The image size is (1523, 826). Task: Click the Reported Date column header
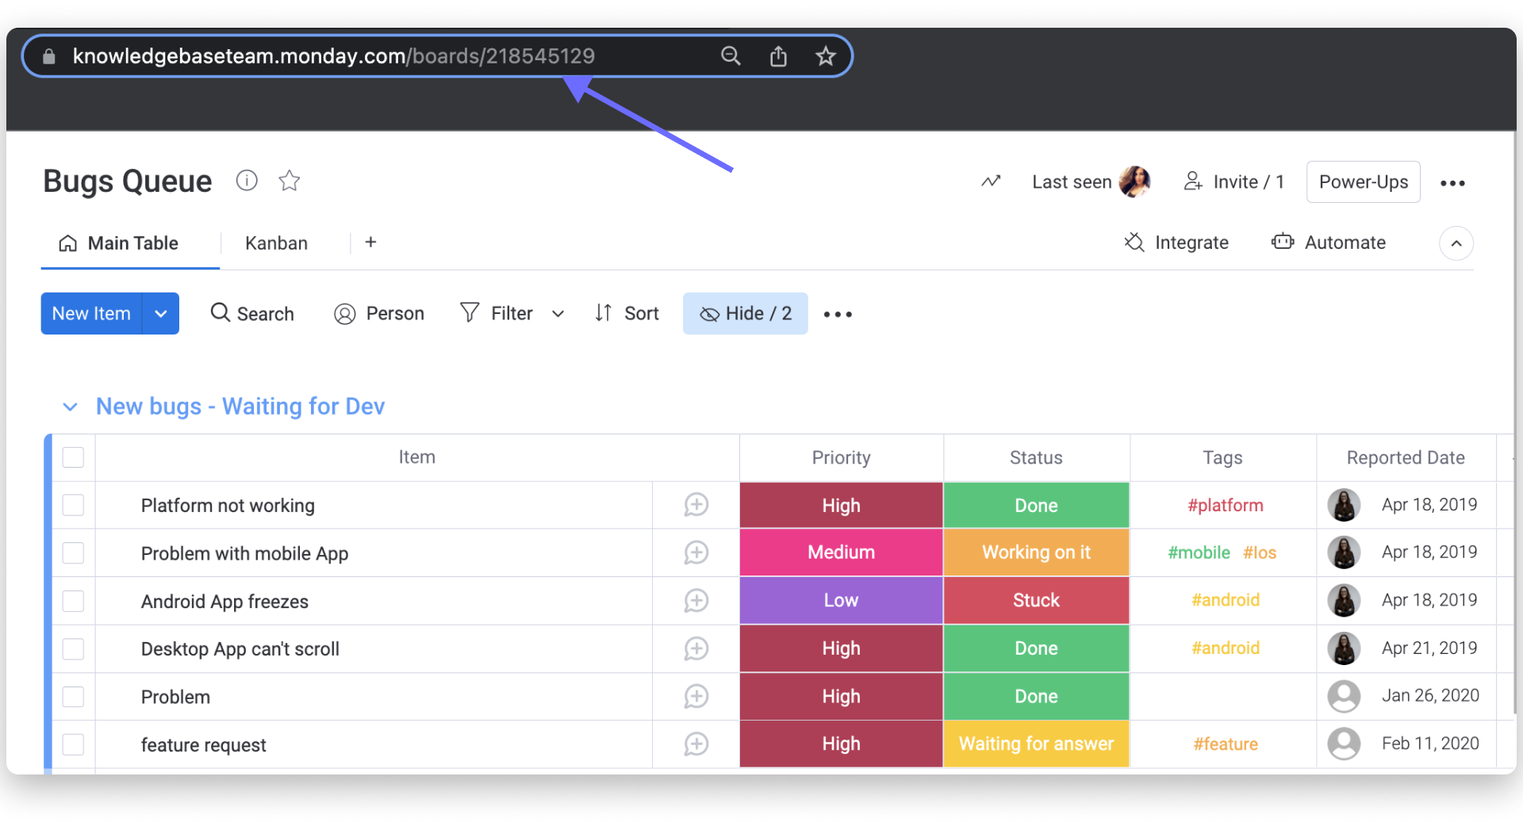1406,457
